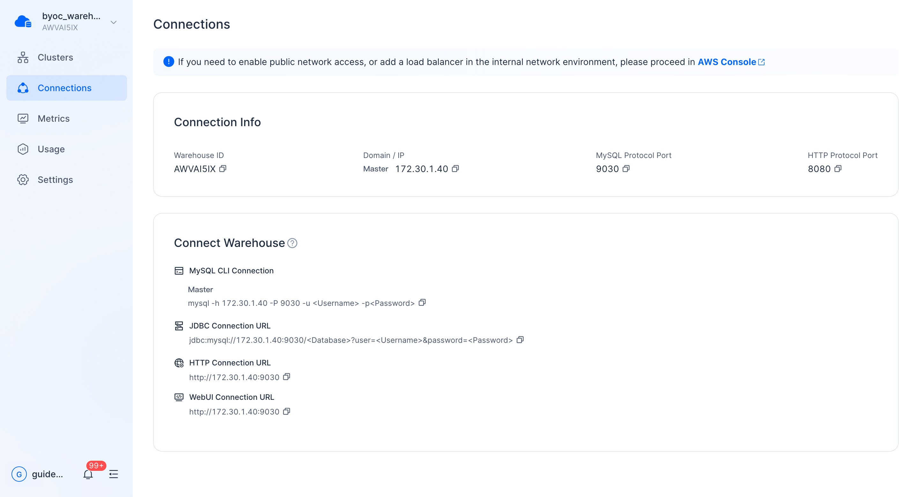Click the Master label under MySQL CLI Connection
This screenshot has height=497, width=919.
coord(200,290)
